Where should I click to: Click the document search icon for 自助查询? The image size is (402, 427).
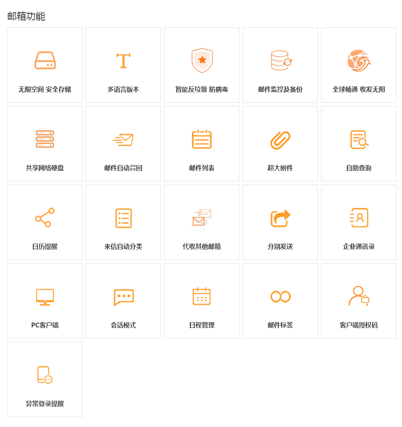(359, 139)
